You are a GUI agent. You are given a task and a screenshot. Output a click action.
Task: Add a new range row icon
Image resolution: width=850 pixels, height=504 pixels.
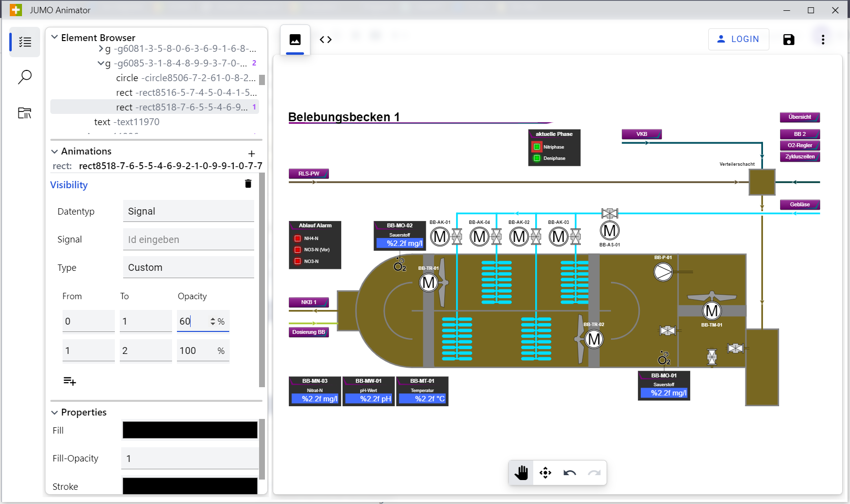[x=69, y=381]
